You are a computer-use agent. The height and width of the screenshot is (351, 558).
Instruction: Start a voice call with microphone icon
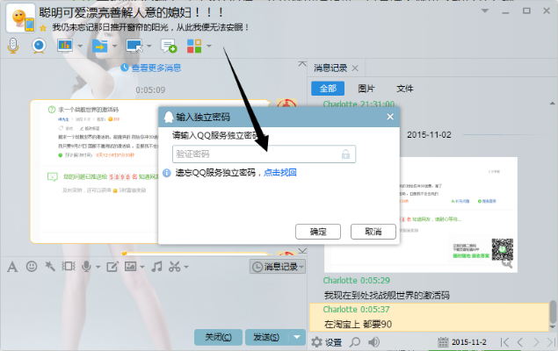pos(13,46)
